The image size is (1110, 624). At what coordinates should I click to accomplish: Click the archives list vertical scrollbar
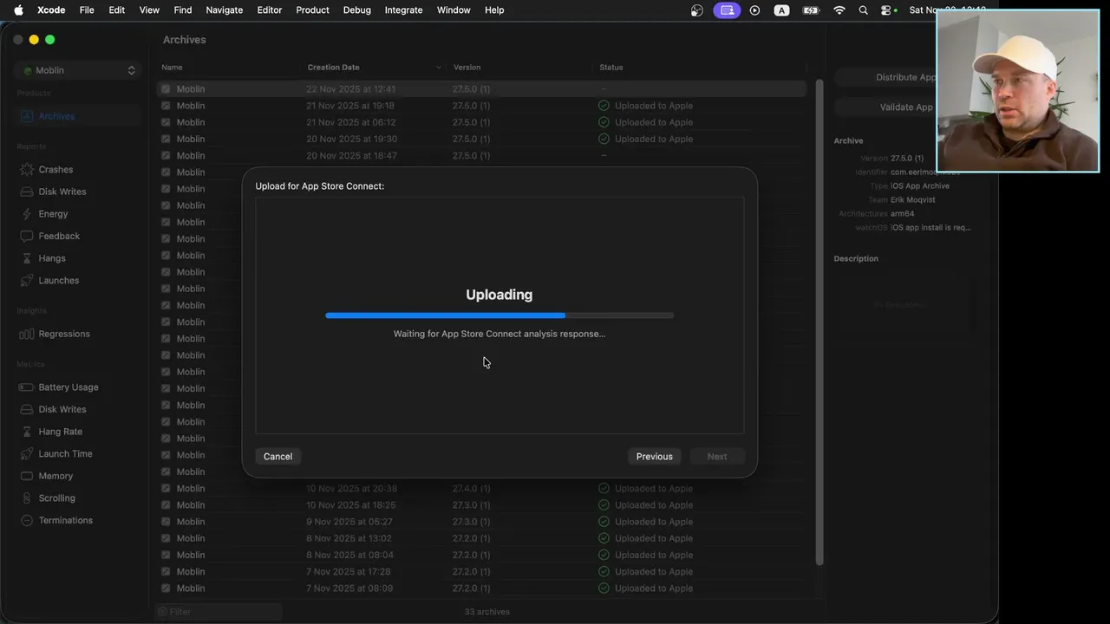pyautogui.click(x=819, y=321)
